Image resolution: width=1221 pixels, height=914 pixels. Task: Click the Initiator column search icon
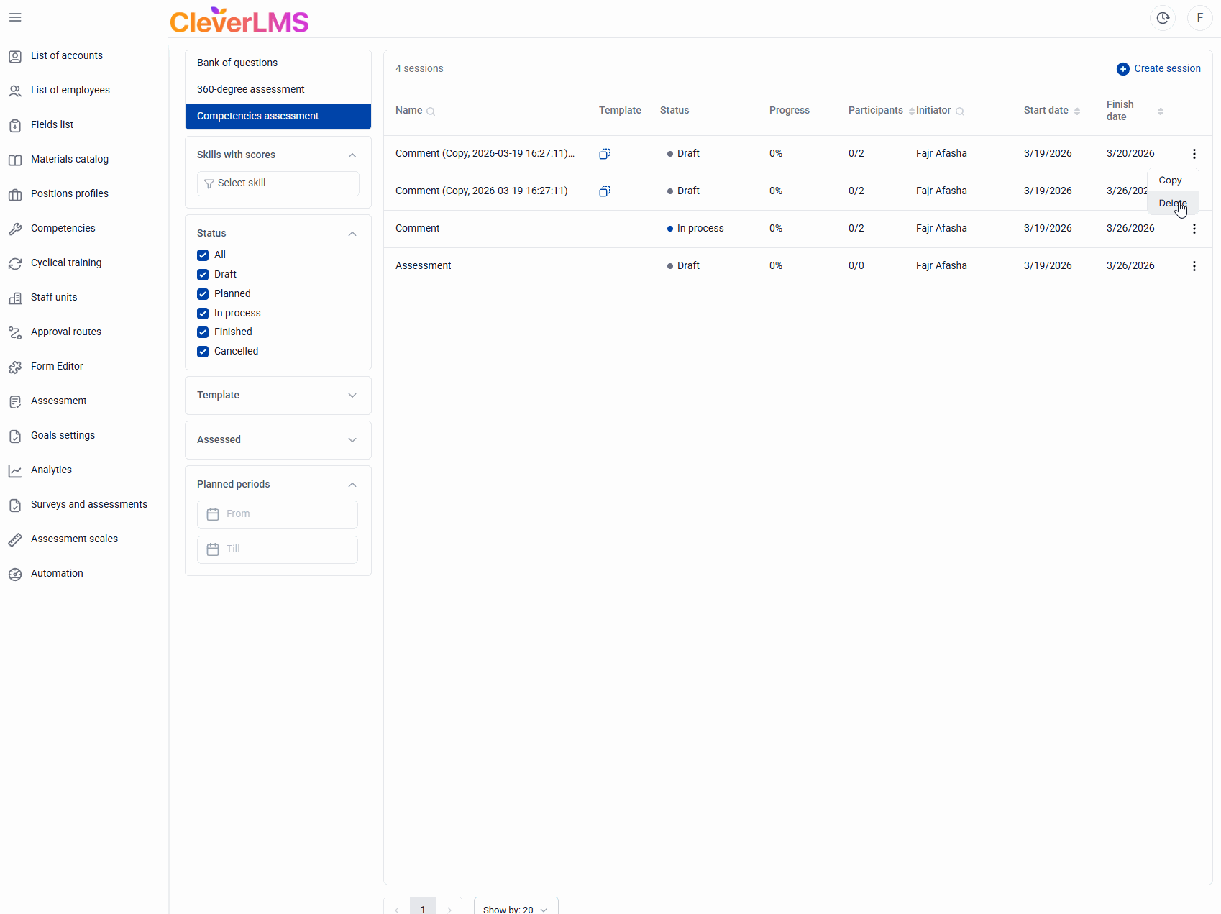959,111
